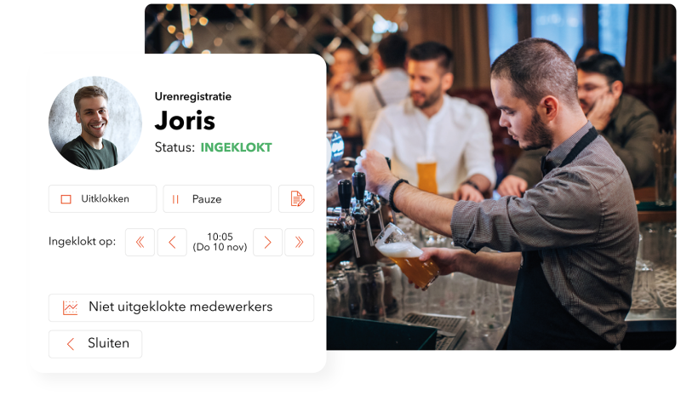Click the Urenregistratie title
Viewport: 681px width, 407px height.
193,96
